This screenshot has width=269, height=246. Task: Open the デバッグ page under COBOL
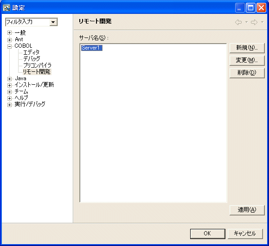coord(32,59)
